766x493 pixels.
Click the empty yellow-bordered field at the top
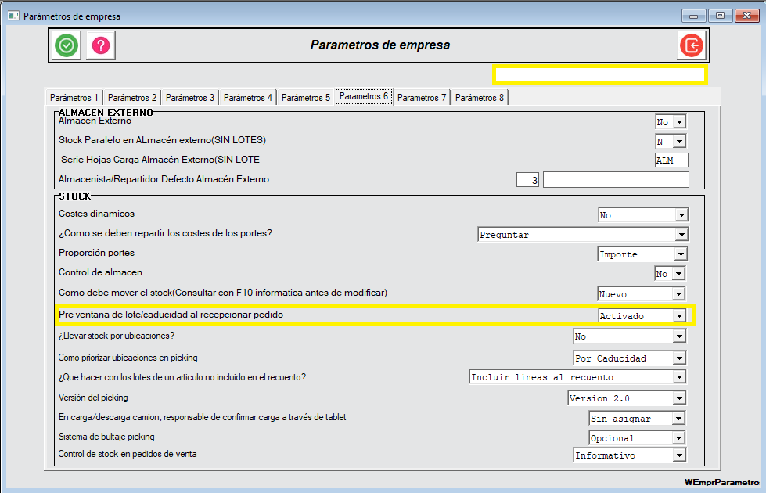pyautogui.click(x=599, y=74)
